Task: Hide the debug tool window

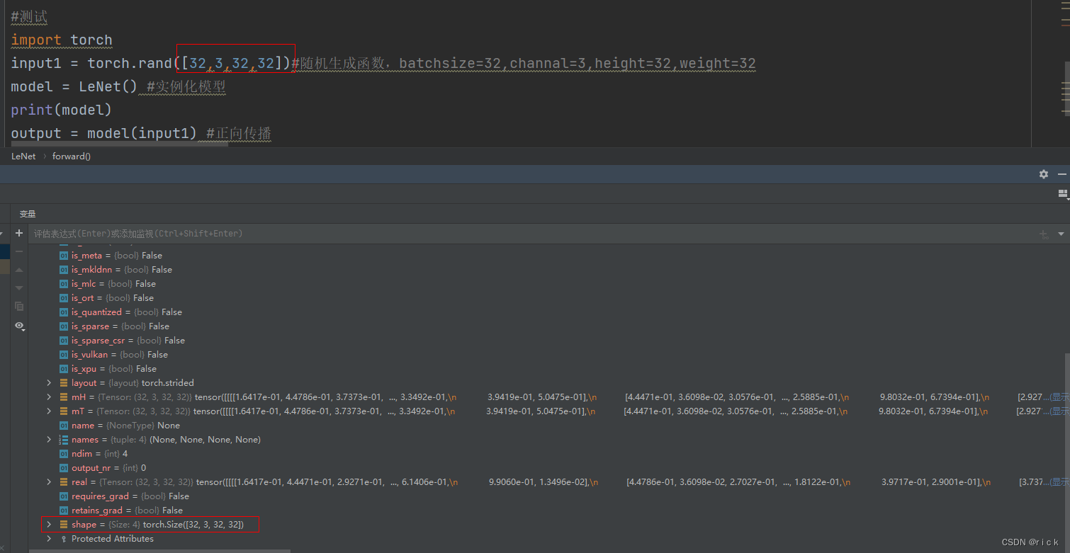Action: click(1061, 174)
